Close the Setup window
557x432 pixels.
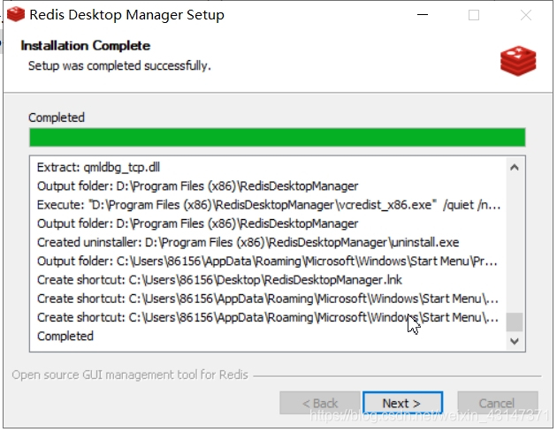[526, 15]
